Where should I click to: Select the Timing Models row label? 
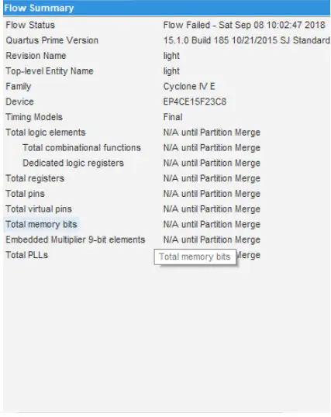(x=34, y=117)
